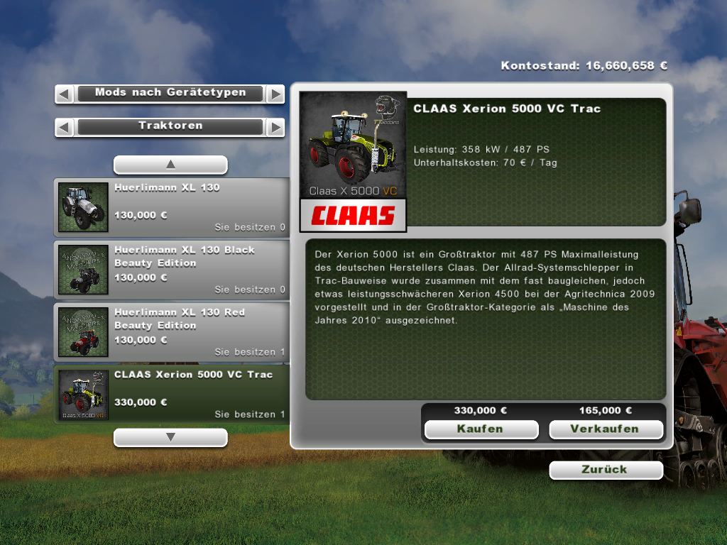This screenshot has width=727, height=545.
Task: Click the 130,000 € price in plain Huerlimann XL 130 row
Action: point(141,216)
